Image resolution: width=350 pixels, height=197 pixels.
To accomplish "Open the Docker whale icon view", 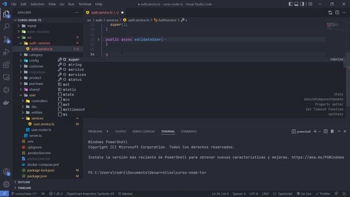I will (x=6, y=102).
